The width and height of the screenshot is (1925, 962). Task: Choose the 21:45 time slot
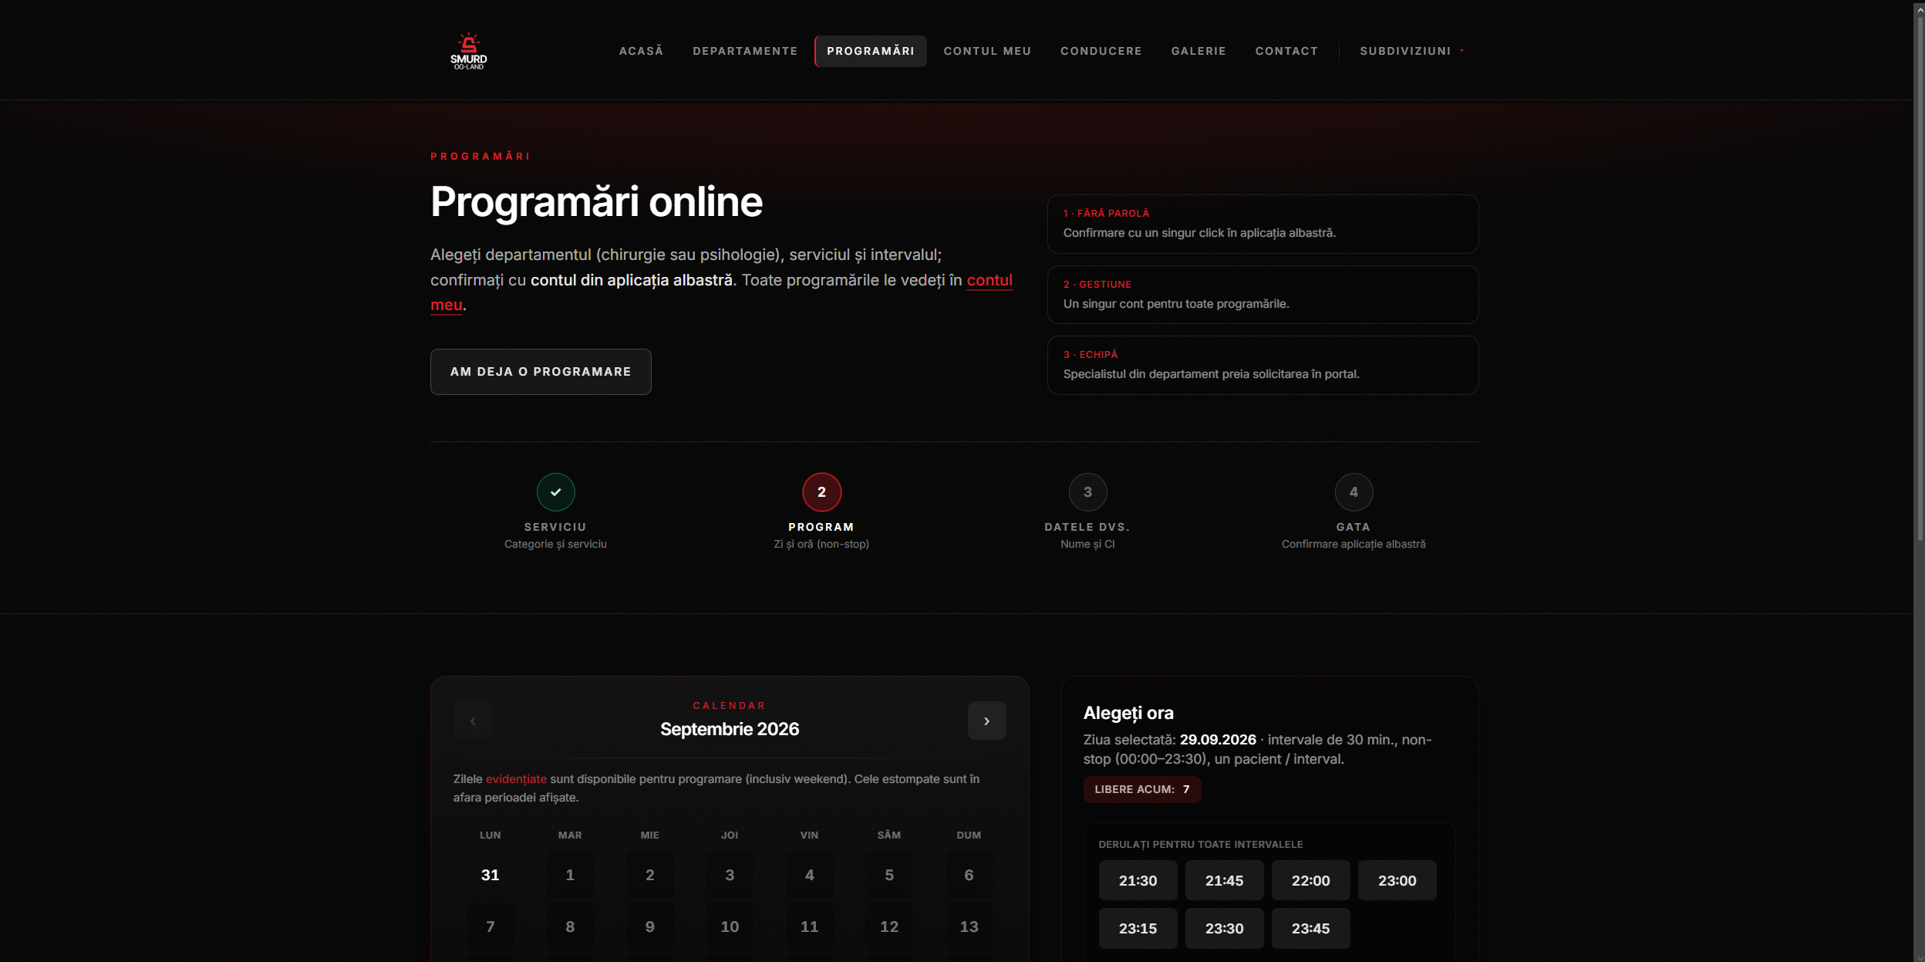tap(1224, 880)
